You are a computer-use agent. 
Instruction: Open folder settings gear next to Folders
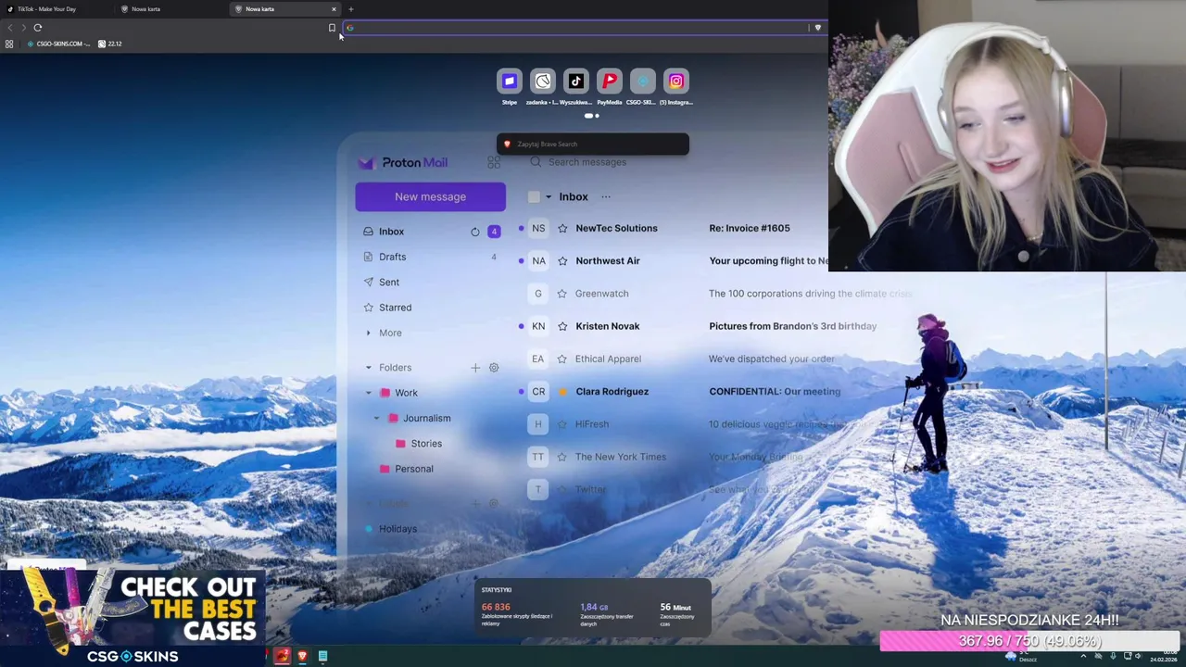pyautogui.click(x=494, y=368)
